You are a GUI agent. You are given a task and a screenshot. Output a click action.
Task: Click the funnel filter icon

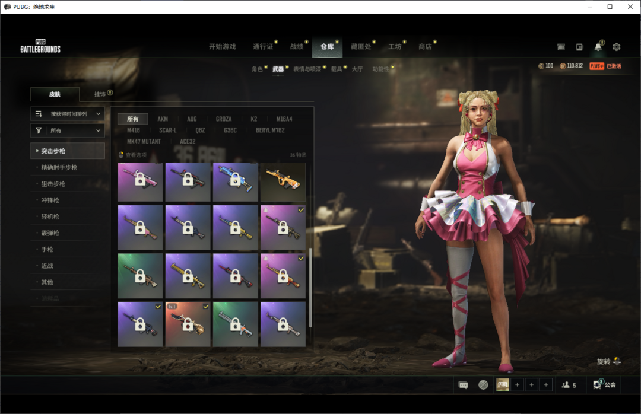39,130
